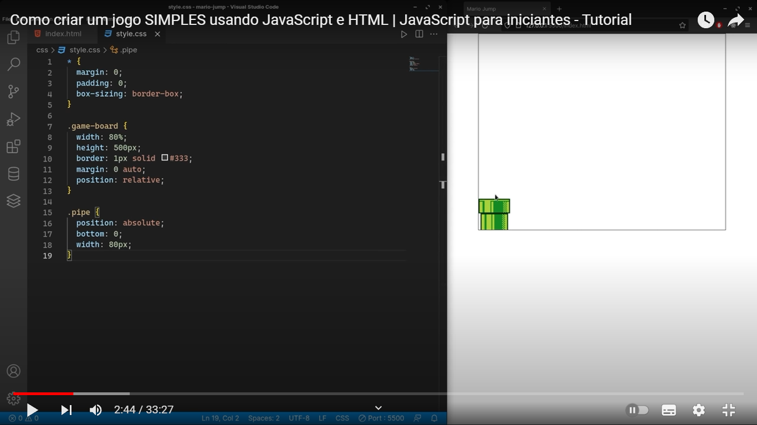Change indentation via Spaces: 2

tap(264, 418)
